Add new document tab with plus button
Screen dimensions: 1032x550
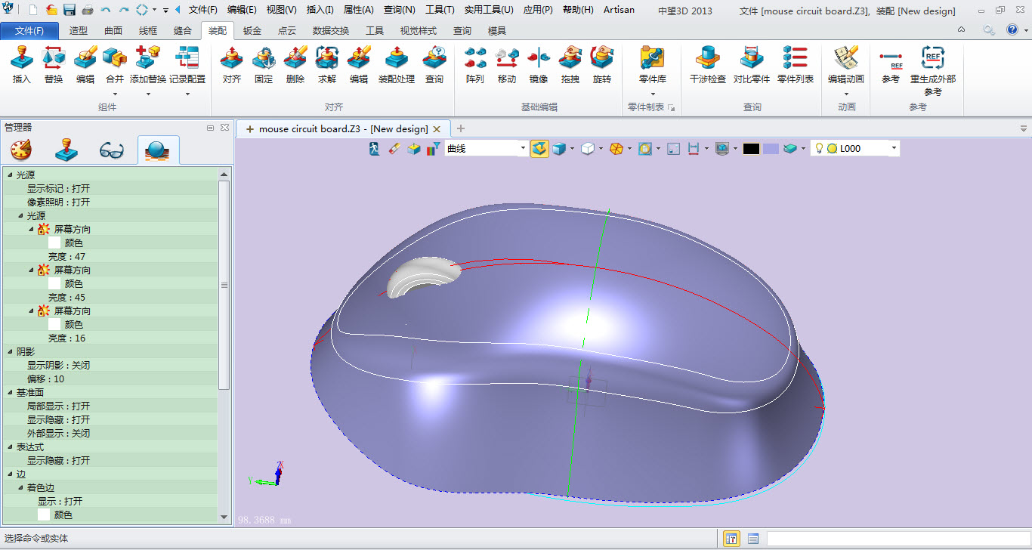[461, 128]
